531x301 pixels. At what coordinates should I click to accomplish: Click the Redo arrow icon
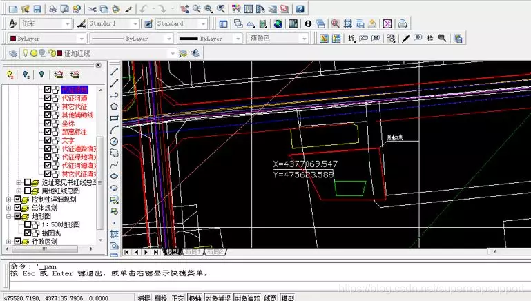pyautogui.click(x=162, y=9)
